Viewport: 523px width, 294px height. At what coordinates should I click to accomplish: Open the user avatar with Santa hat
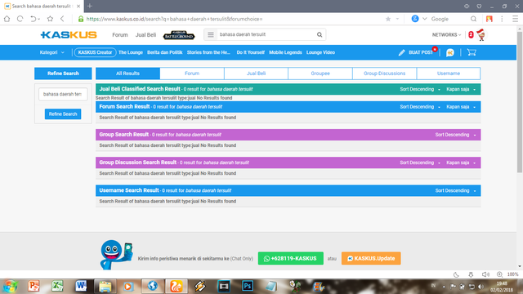[x=481, y=34]
